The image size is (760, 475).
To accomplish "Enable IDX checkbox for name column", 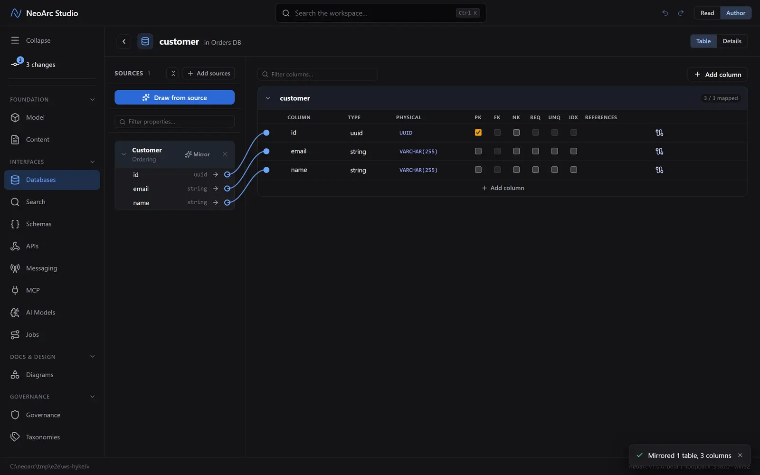I will [574, 170].
